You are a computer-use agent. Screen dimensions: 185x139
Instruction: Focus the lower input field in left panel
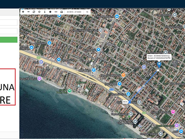[9, 31]
